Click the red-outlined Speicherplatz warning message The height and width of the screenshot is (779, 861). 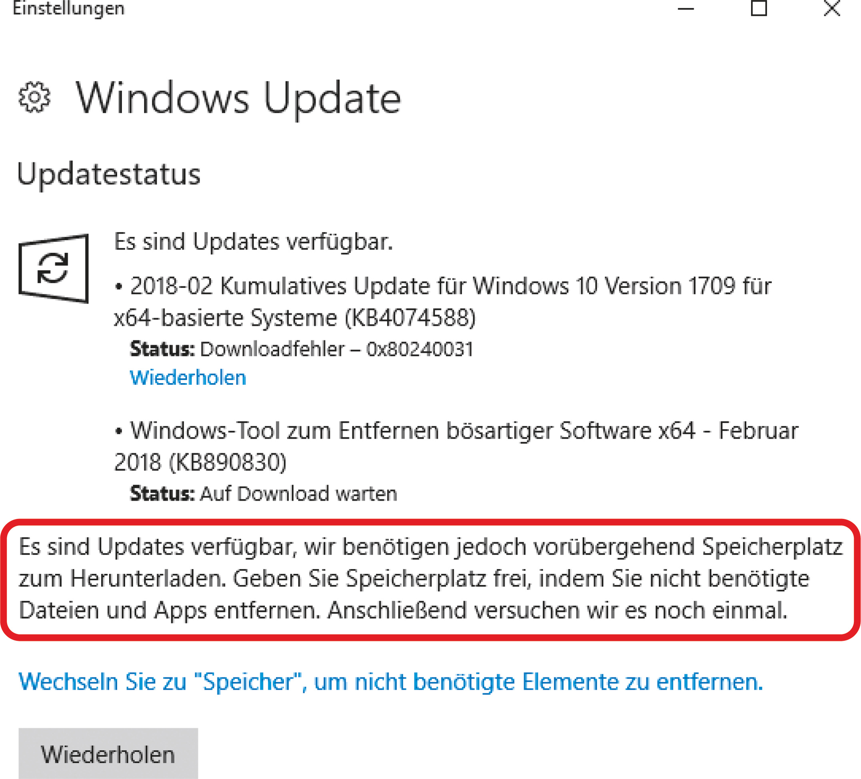[x=430, y=579]
